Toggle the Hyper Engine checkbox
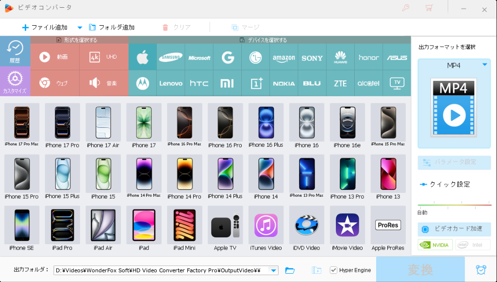 tap(333, 270)
